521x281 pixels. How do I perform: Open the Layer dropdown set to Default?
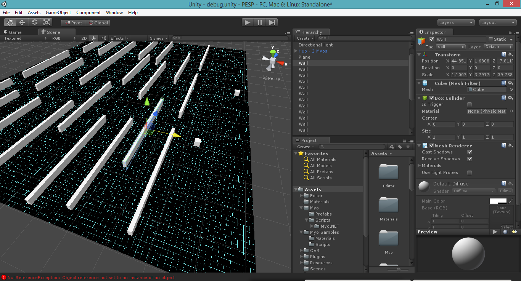498,47
